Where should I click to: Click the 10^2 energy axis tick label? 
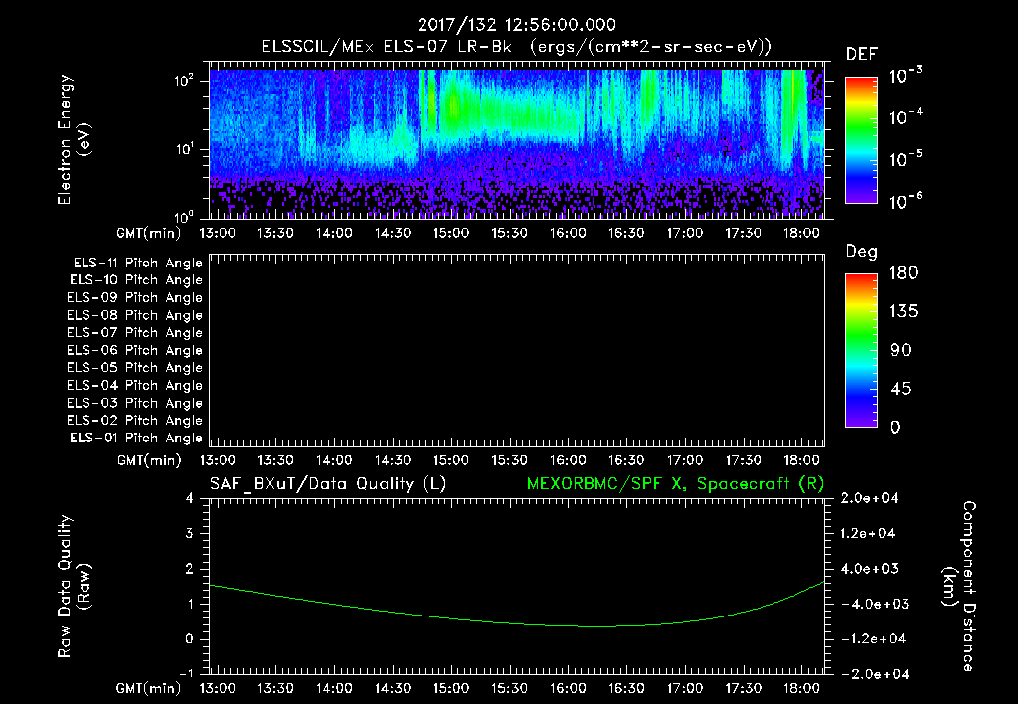[x=184, y=82]
